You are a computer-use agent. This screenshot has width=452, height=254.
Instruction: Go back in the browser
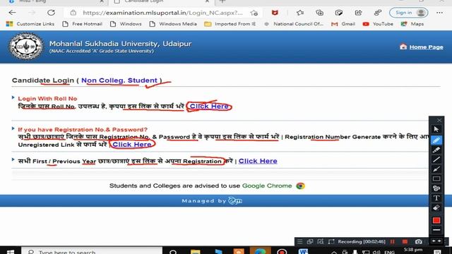[x=13, y=13]
